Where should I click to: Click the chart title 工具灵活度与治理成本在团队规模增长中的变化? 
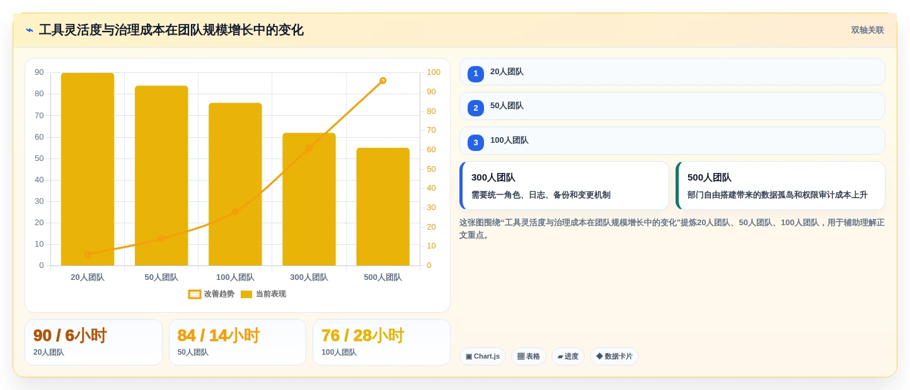(x=171, y=30)
